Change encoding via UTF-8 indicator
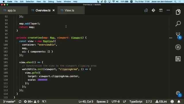The width and height of the screenshot is (184, 104). coord(116,101)
